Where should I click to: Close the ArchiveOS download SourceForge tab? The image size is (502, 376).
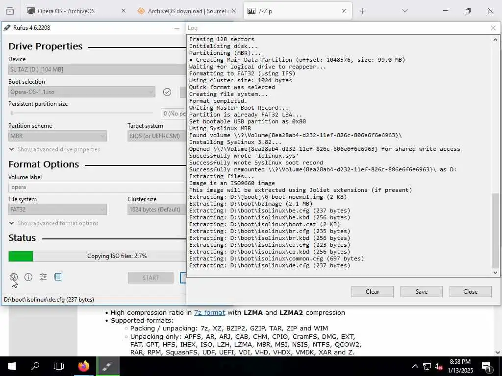pos(234,11)
